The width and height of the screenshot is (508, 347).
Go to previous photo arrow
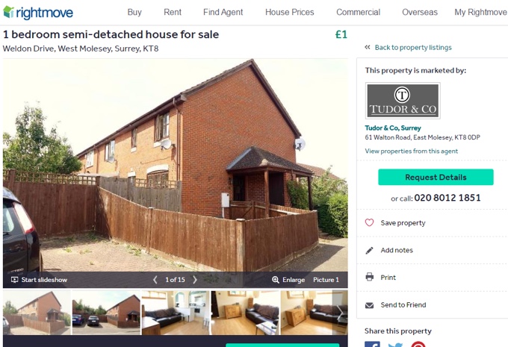click(155, 280)
